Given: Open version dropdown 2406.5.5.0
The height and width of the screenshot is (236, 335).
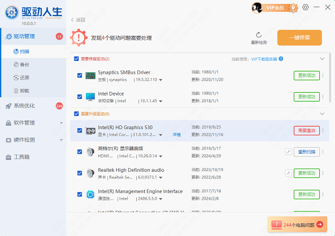Looking at the screenshot, I should [x=161, y=199].
